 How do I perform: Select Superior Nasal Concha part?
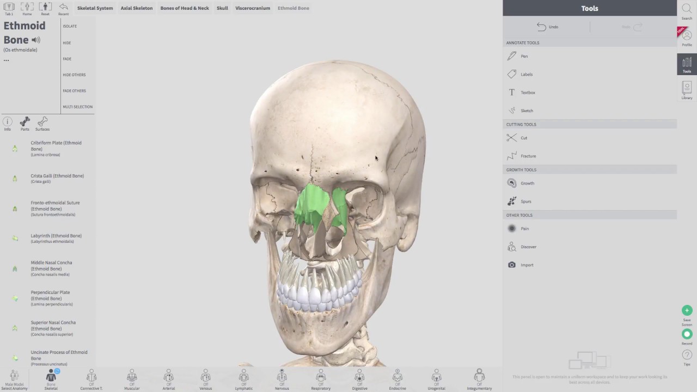tap(48, 328)
